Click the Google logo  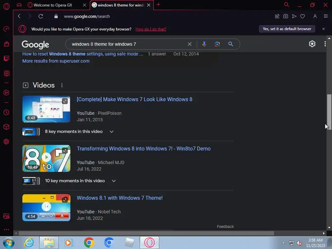coord(35,44)
